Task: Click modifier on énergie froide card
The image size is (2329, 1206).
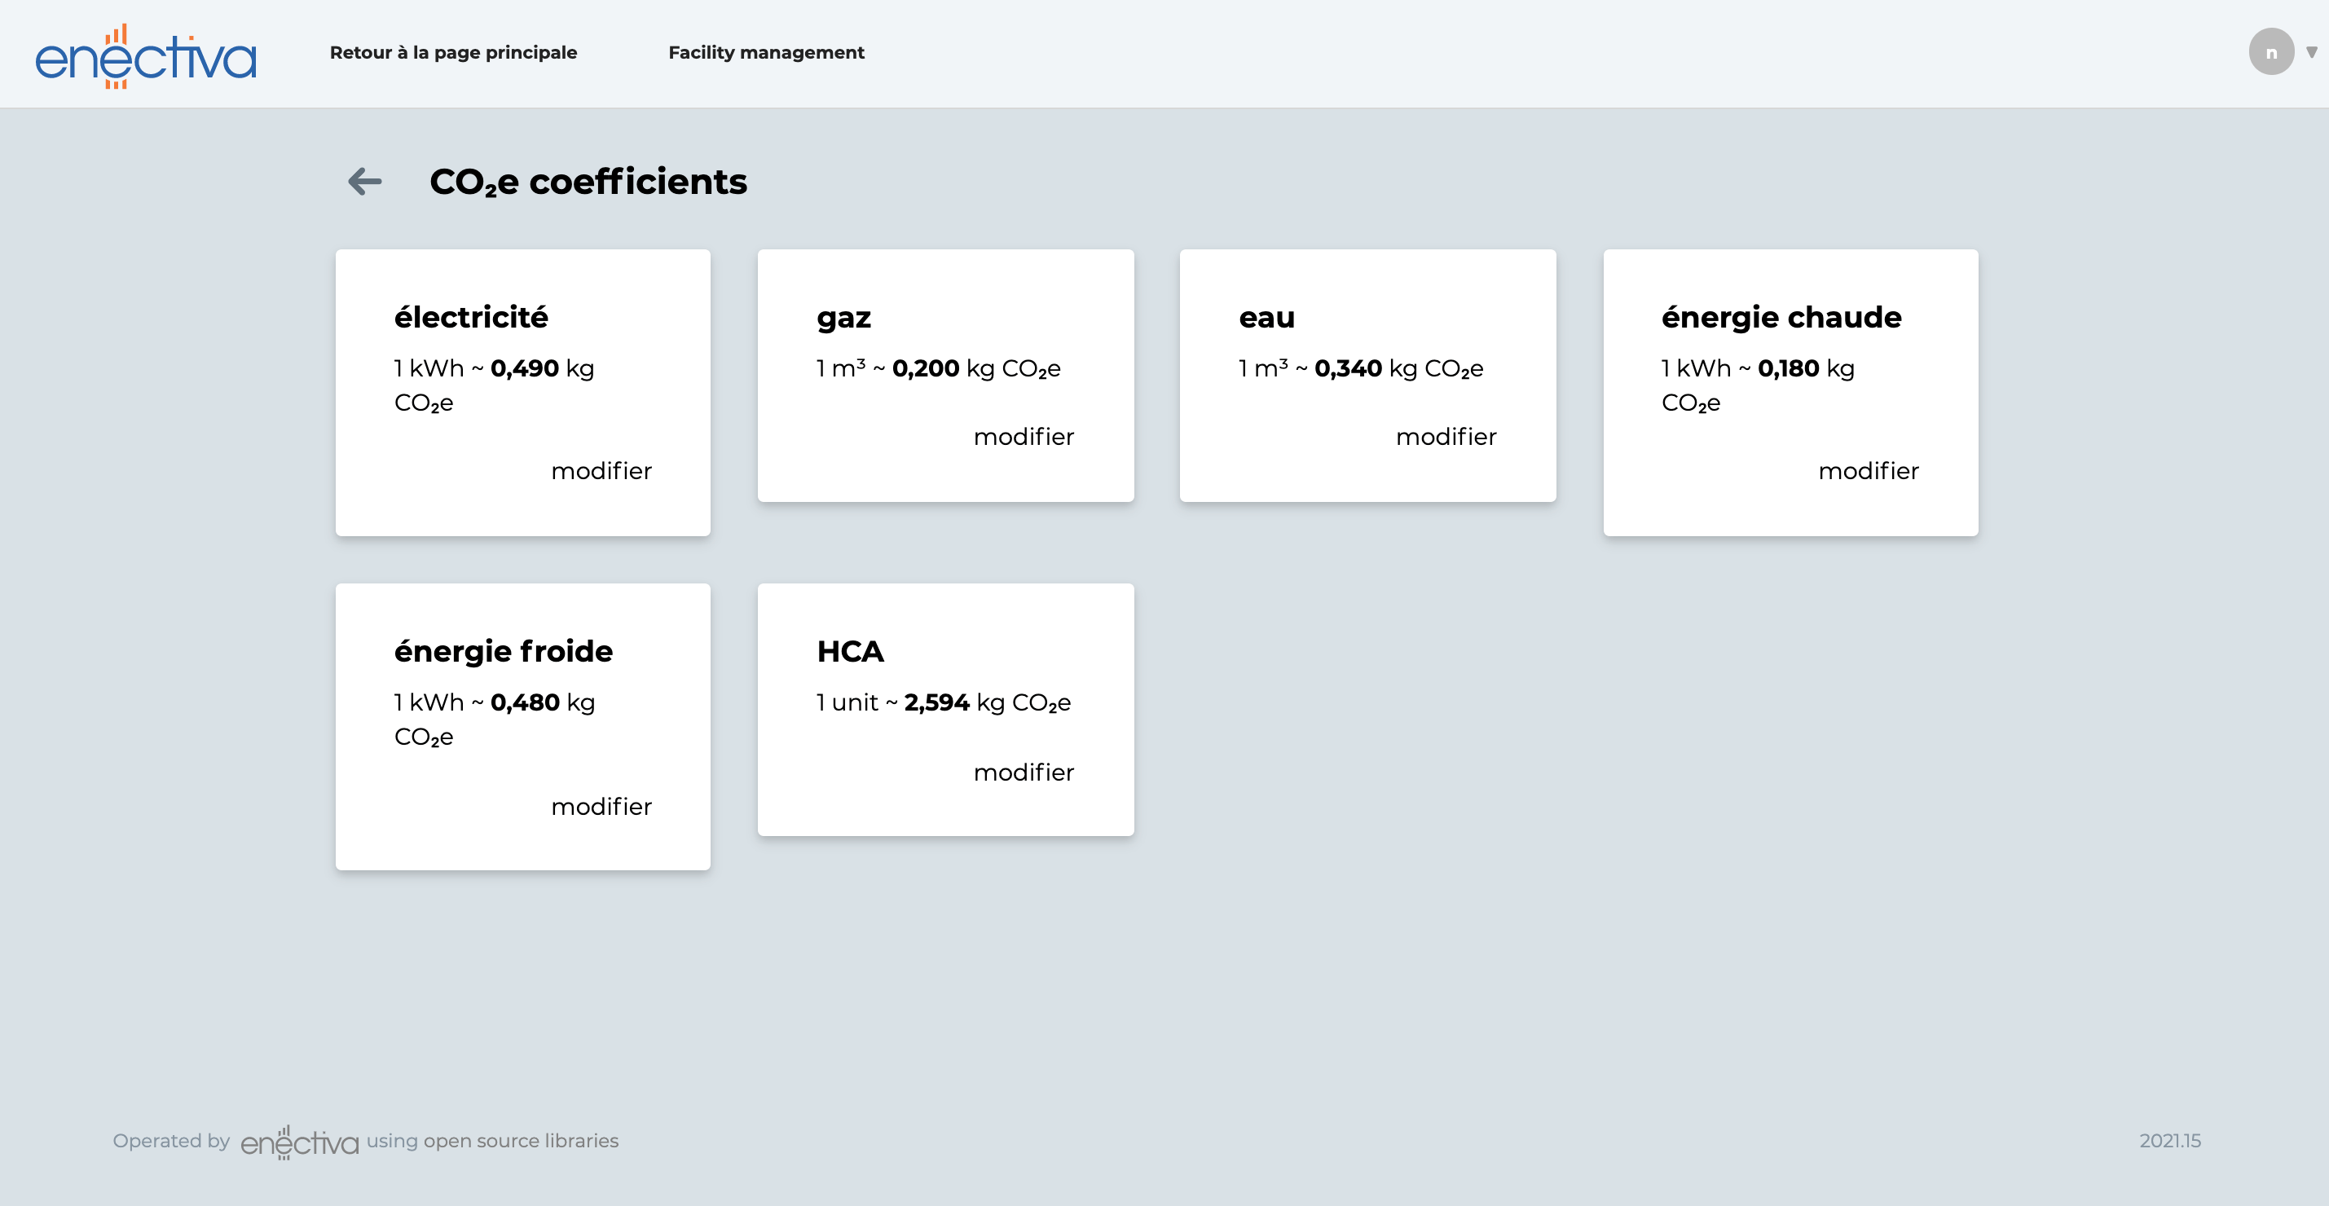Action: point(601,807)
